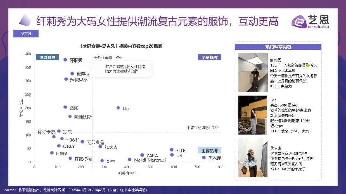Click the ZARA data point
The width and height of the screenshot is (346, 194).
pos(142,155)
